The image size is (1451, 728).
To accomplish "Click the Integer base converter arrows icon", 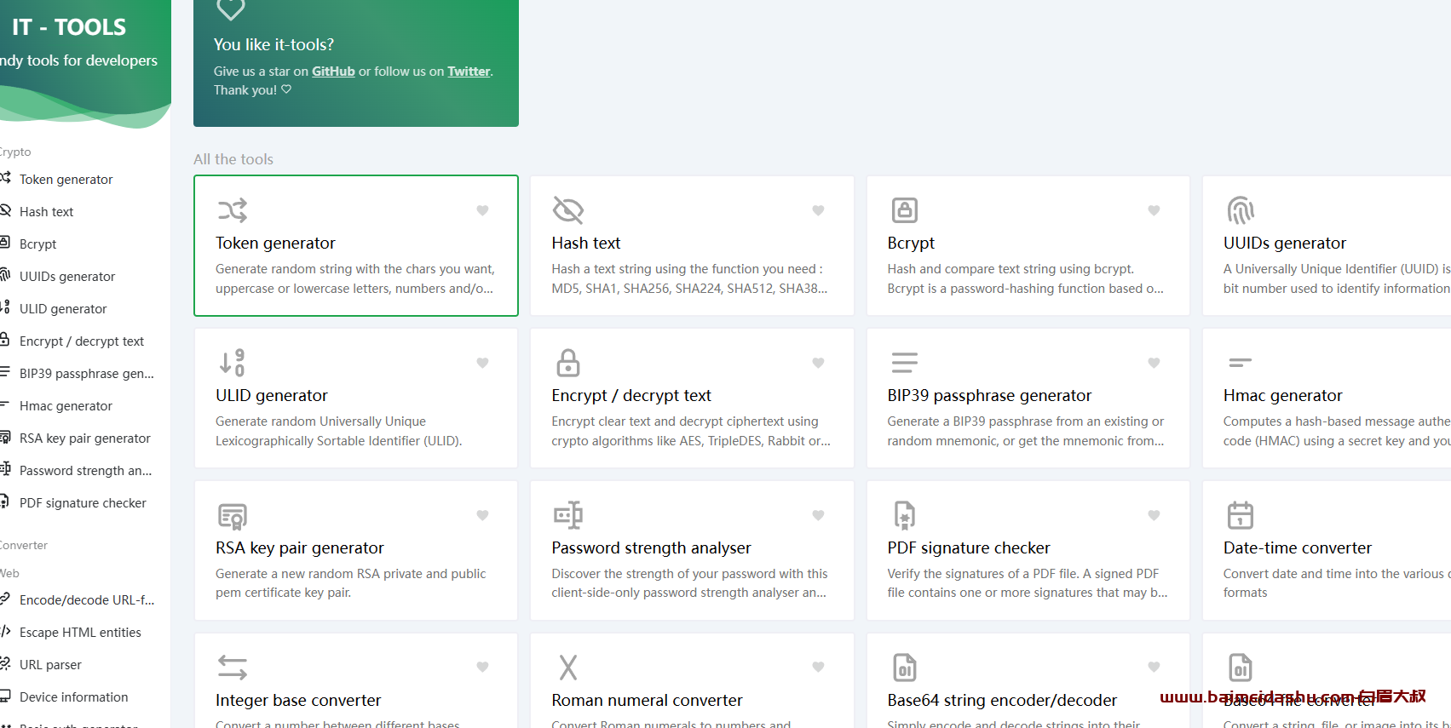I will [x=233, y=667].
